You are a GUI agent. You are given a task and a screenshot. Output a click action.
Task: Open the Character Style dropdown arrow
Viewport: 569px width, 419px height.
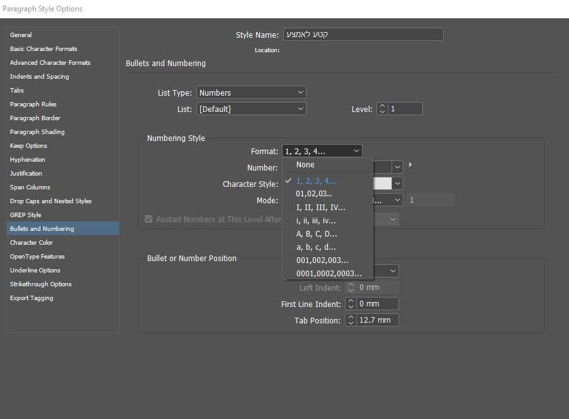[x=398, y=184]
